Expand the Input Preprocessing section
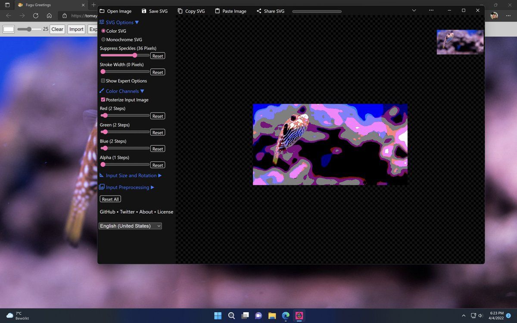 point(127,187)
